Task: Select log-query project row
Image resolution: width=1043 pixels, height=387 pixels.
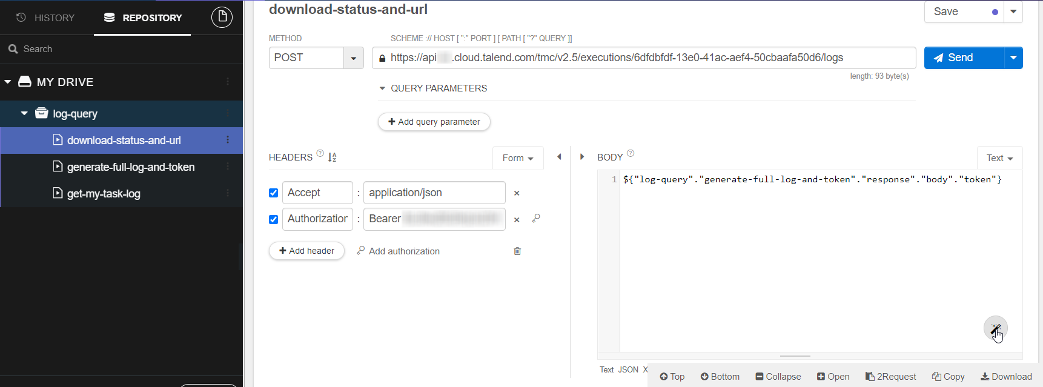Action: [121, 114]
